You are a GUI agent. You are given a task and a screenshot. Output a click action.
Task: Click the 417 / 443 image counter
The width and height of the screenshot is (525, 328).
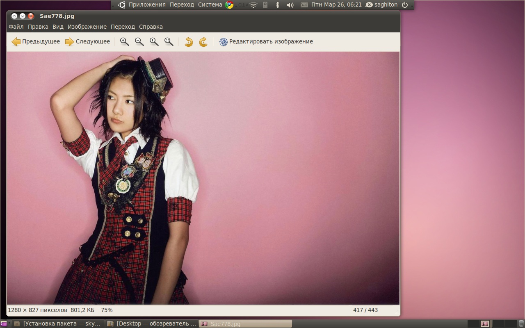click(x=365, y=310)
